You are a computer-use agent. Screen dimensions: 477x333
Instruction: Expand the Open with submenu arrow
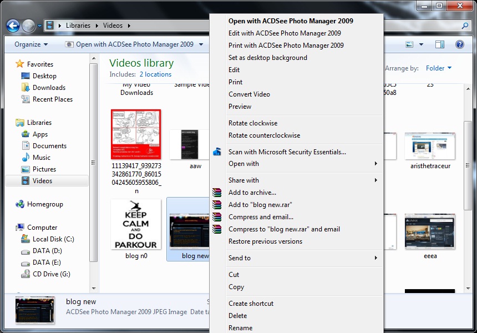[376, 164]
